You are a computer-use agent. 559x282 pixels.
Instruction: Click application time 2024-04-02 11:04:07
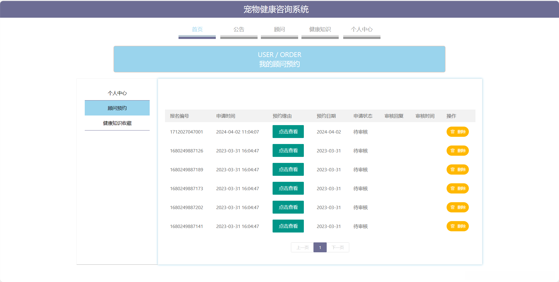237,132
